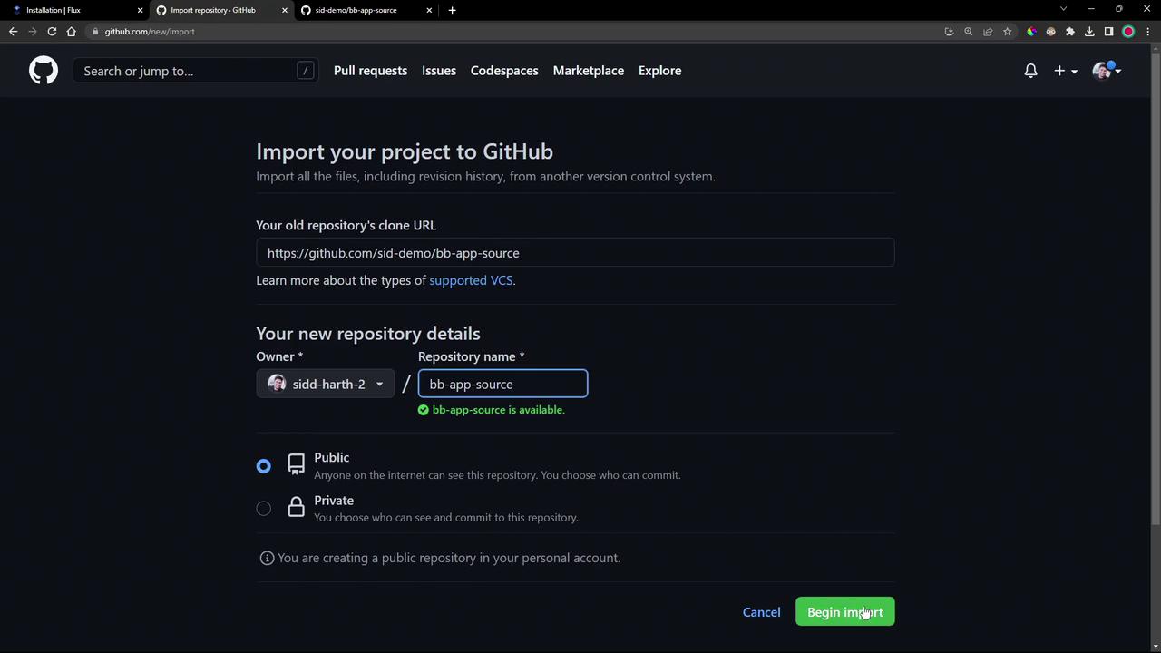Click the Search or jump to box

pos(195,71)
